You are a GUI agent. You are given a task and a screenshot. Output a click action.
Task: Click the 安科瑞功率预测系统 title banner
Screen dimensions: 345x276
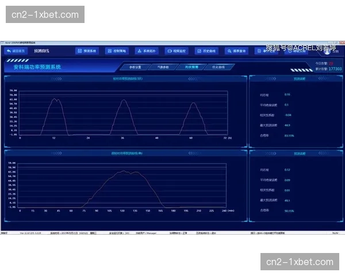[x=37, y=67]
